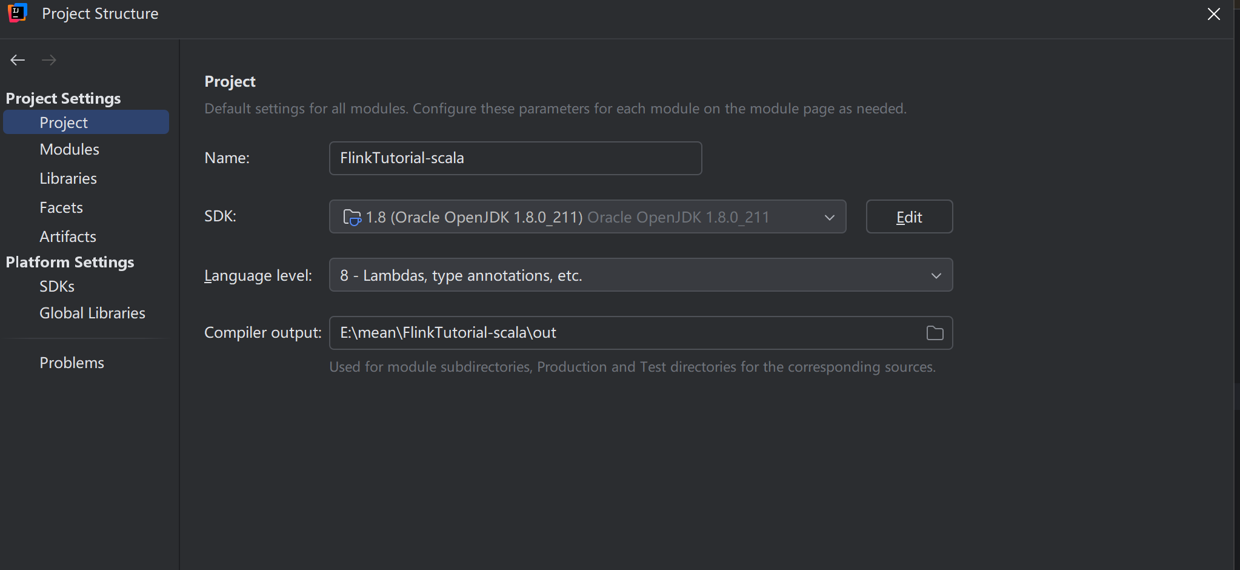Open the Problems page
This screenshot has width=1240, height=570.
pyautogui.click(x=72, y=363)
